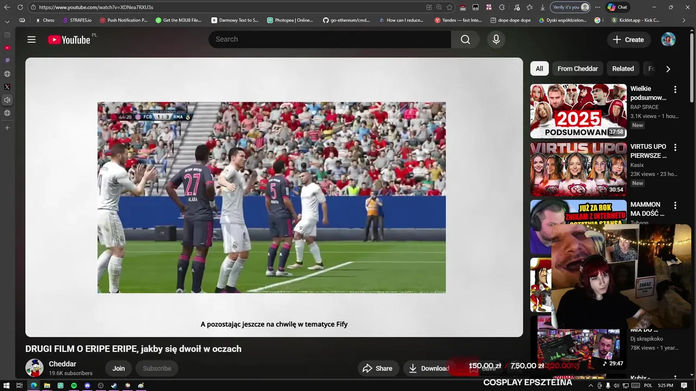This screenshot has height=391, width=696.
Task: Open Push Notification bookmark
Action: pyautogui.click(x=123, y=20)
